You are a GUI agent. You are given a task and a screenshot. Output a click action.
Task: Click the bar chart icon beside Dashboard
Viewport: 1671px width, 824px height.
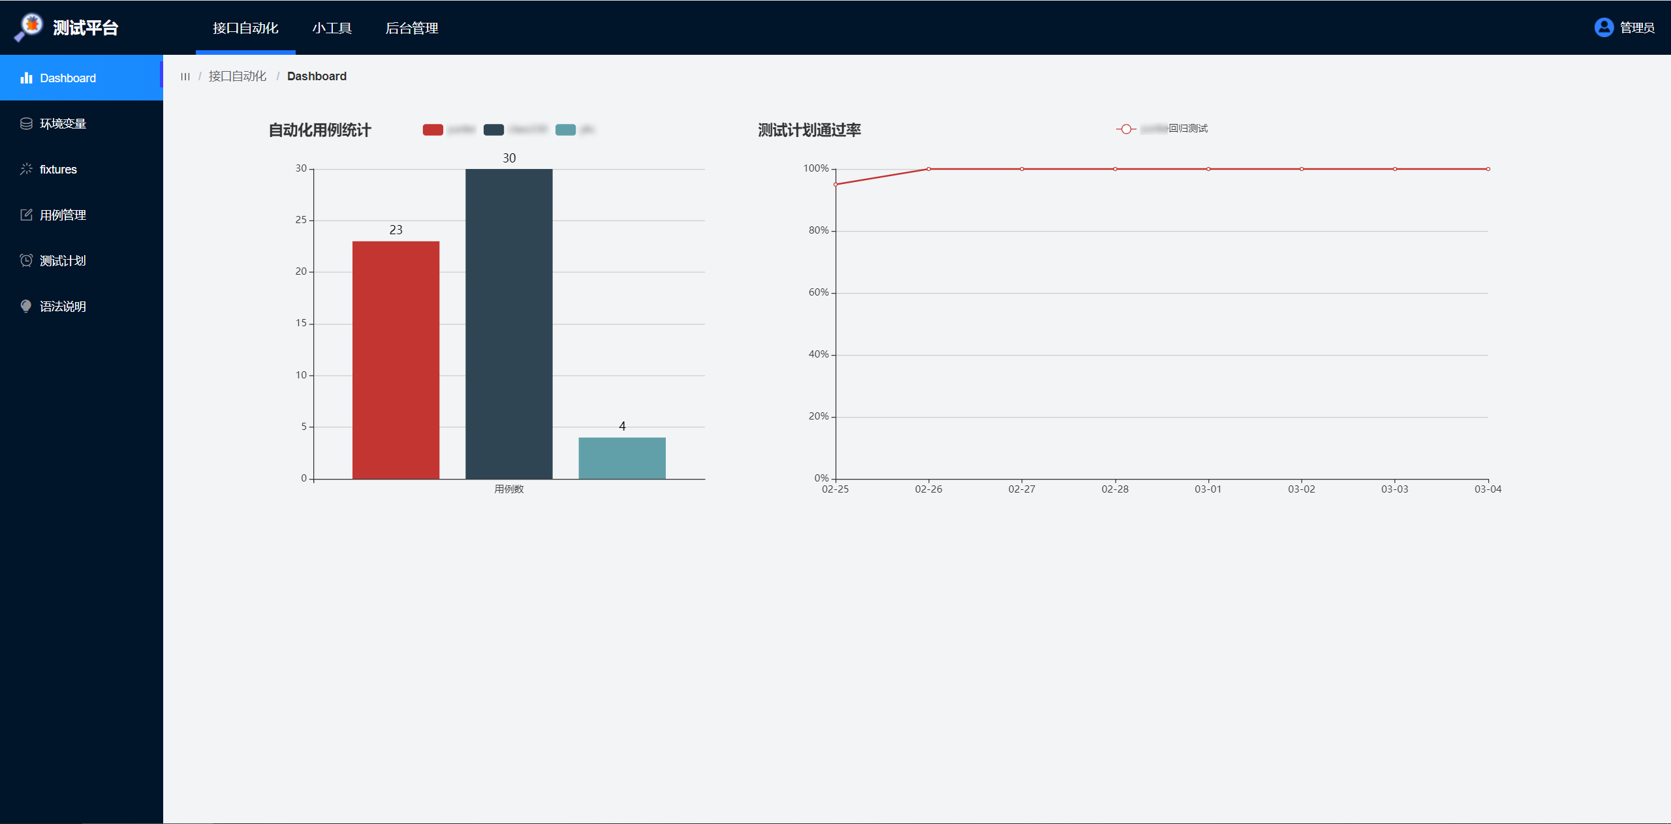point(26,78)
